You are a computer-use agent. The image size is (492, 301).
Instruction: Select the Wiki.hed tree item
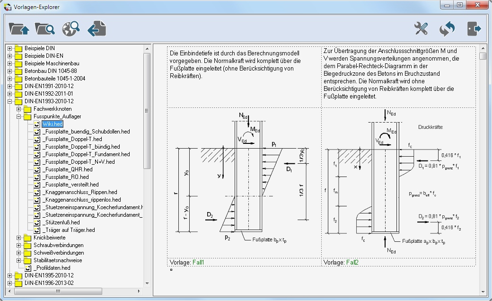click(x=52, y=124)
